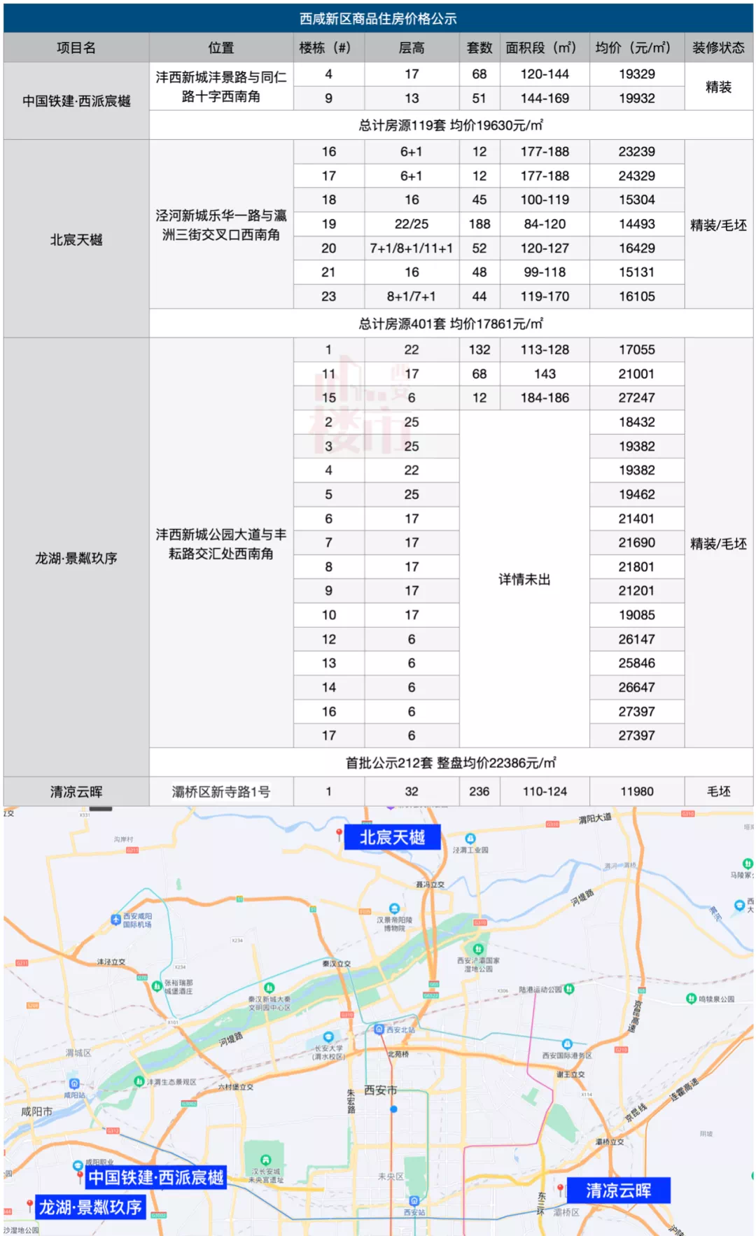756x1236 pixels.
Task: Select the 沣渭生态景观区 green icon
Action: [139, 1081]
